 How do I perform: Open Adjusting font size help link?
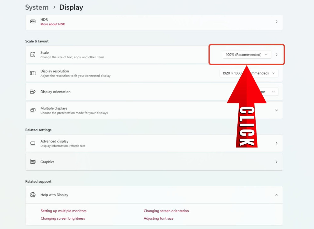[158, 218]
